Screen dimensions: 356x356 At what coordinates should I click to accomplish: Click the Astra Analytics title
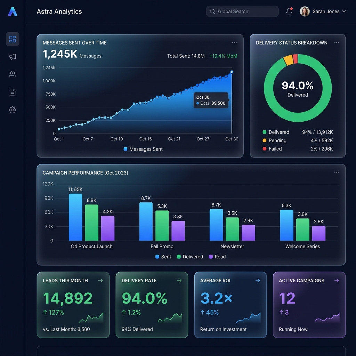[x=59, y=11]
